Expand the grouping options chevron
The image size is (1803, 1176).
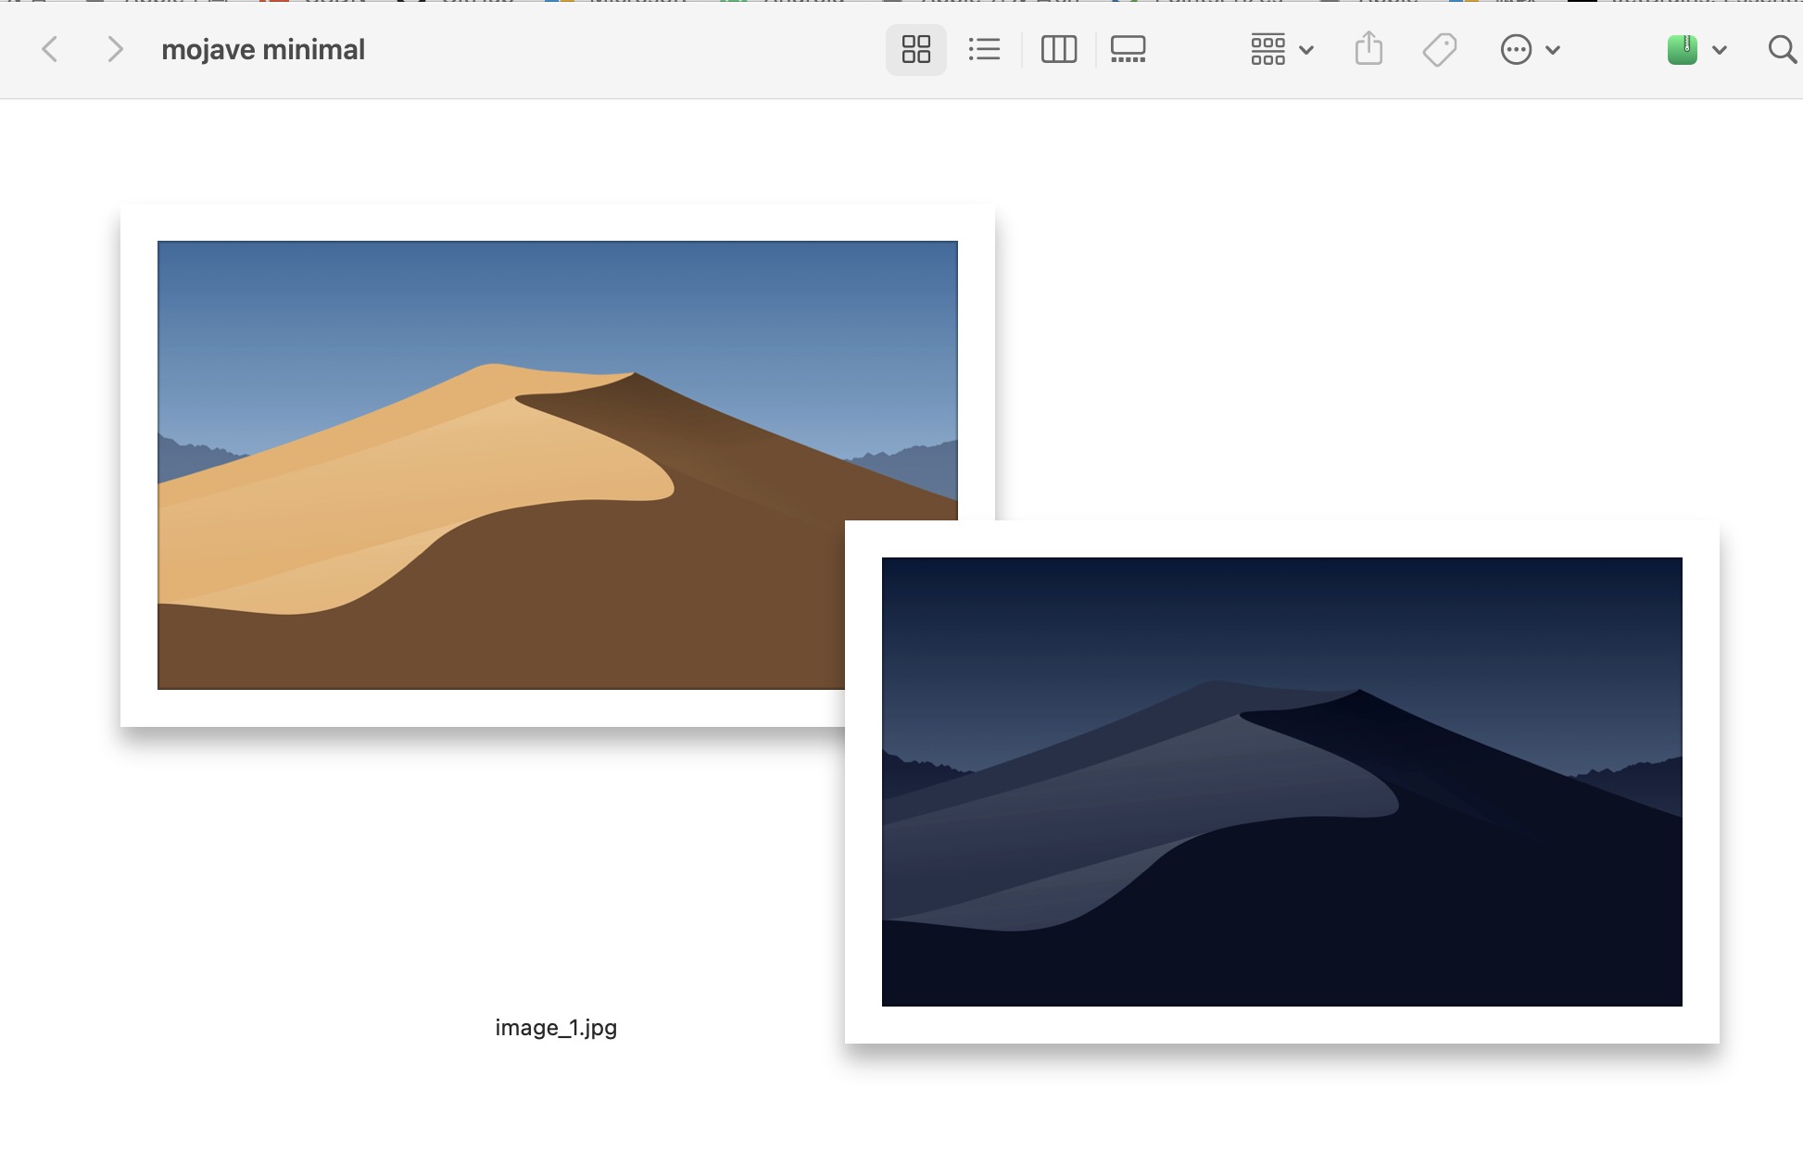1306,50
